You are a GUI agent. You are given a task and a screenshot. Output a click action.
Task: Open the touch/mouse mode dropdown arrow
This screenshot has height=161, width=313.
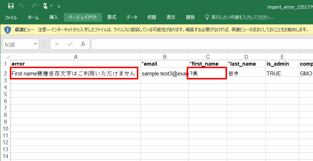pyautogui.click(x=52, y=6)
